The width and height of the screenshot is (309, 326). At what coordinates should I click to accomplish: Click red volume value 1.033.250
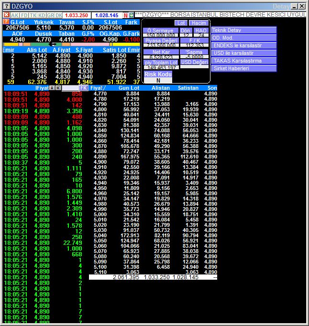coord(77,15)
